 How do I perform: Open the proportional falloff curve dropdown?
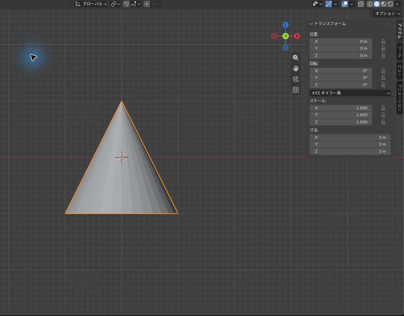click(156, 4)
